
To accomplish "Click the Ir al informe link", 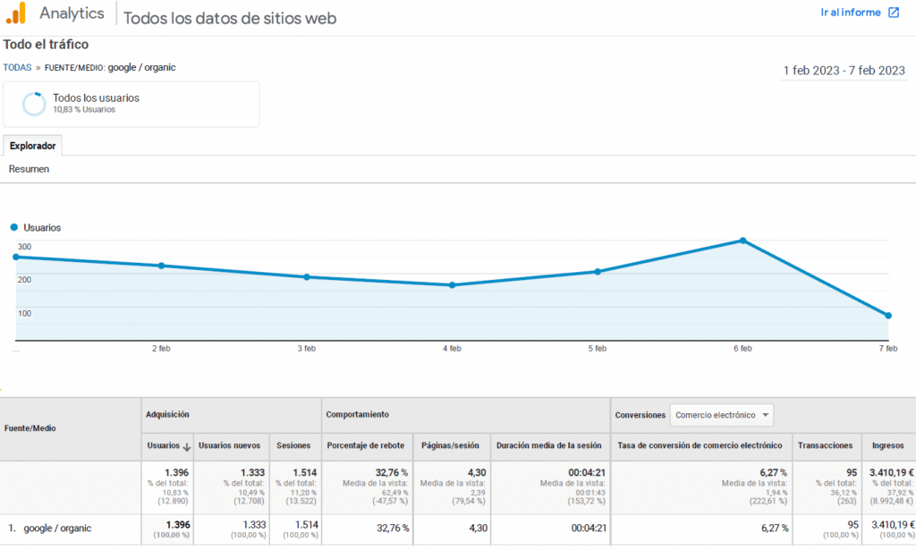I will [x=851, y=13].
